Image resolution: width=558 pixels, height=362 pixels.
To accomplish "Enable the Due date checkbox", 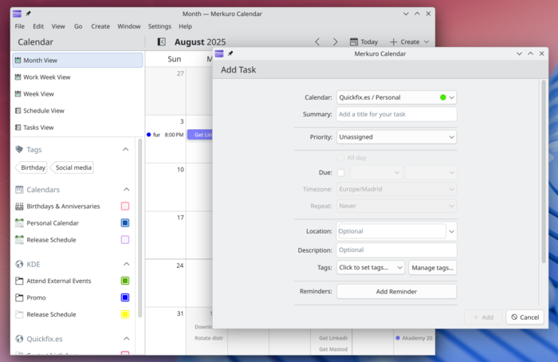I will 340,173.
